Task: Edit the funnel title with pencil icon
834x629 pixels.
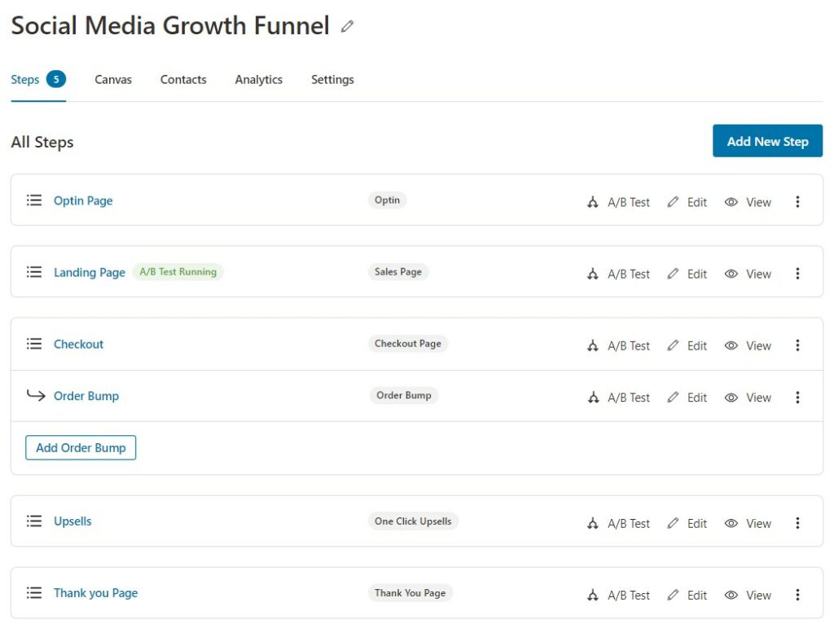Action: click(x=347, y=26)
